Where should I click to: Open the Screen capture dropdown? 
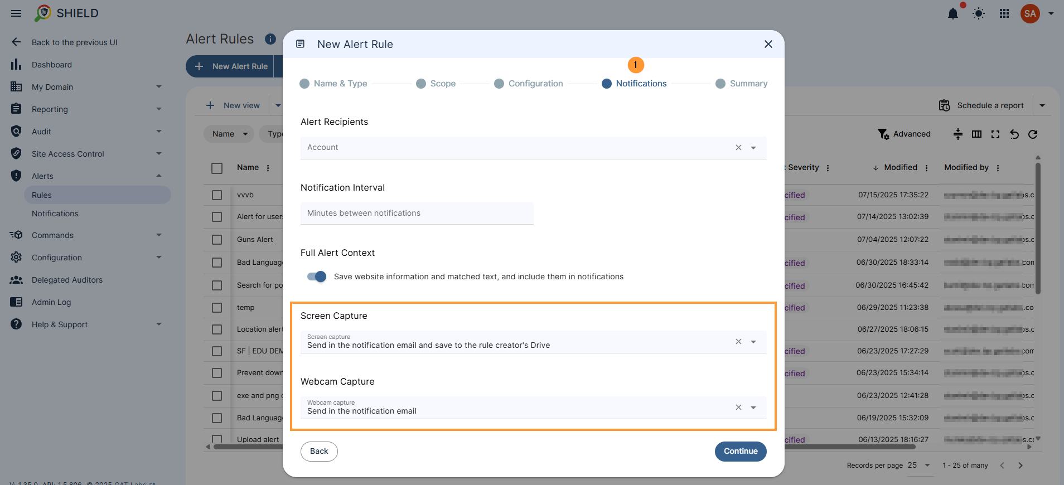[x=753, y=342]
